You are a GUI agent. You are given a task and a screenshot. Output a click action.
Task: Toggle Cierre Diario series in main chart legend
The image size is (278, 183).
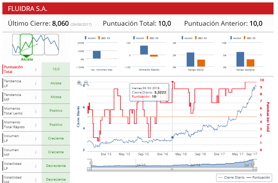231,178
